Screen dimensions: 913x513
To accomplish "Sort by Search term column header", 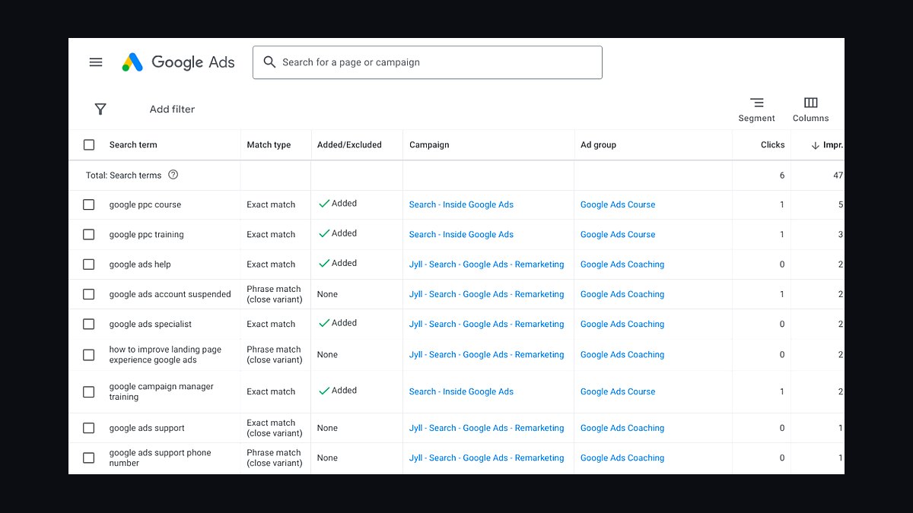I will point(133,144).
